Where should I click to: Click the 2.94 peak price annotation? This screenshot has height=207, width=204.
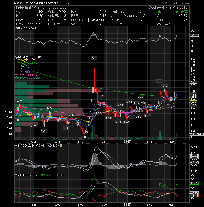pyautogui.click(x=94, y=58)
